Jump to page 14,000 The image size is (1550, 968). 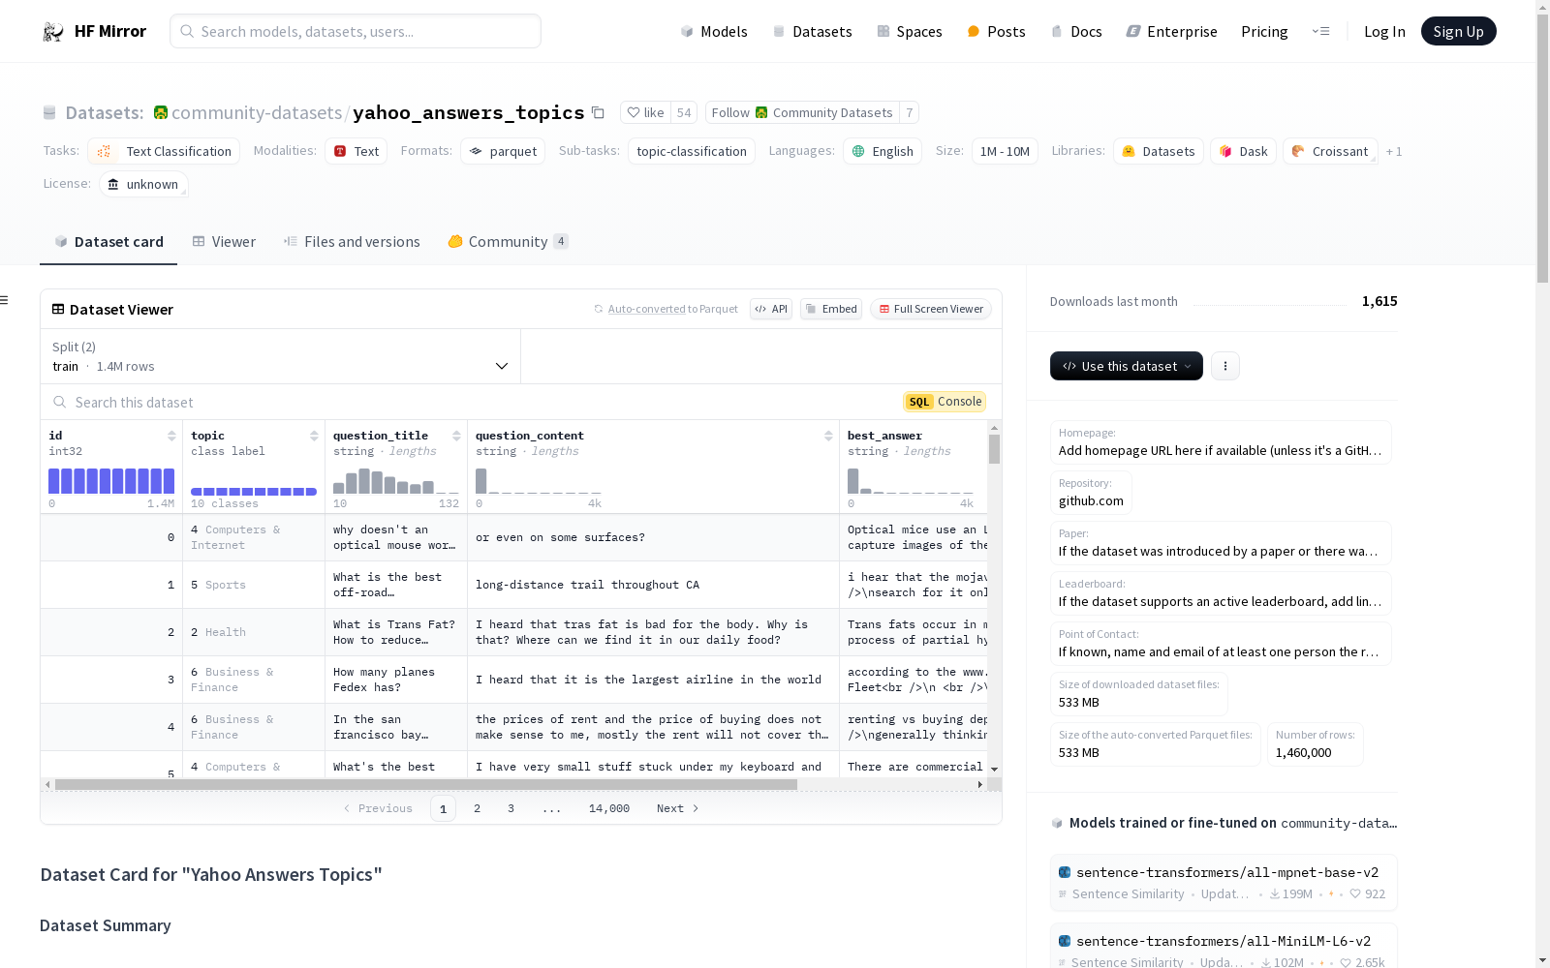609,808
